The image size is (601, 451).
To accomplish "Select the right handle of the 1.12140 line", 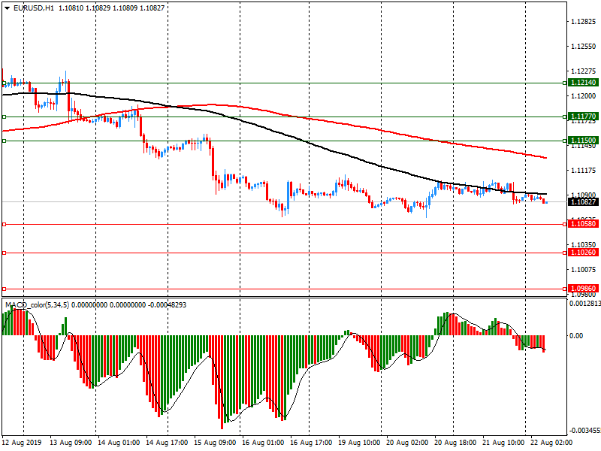I will point(565,83).
